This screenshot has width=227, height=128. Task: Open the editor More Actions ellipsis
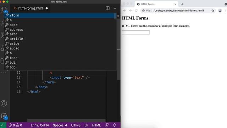pyautogui.click(x=114, y=8)
